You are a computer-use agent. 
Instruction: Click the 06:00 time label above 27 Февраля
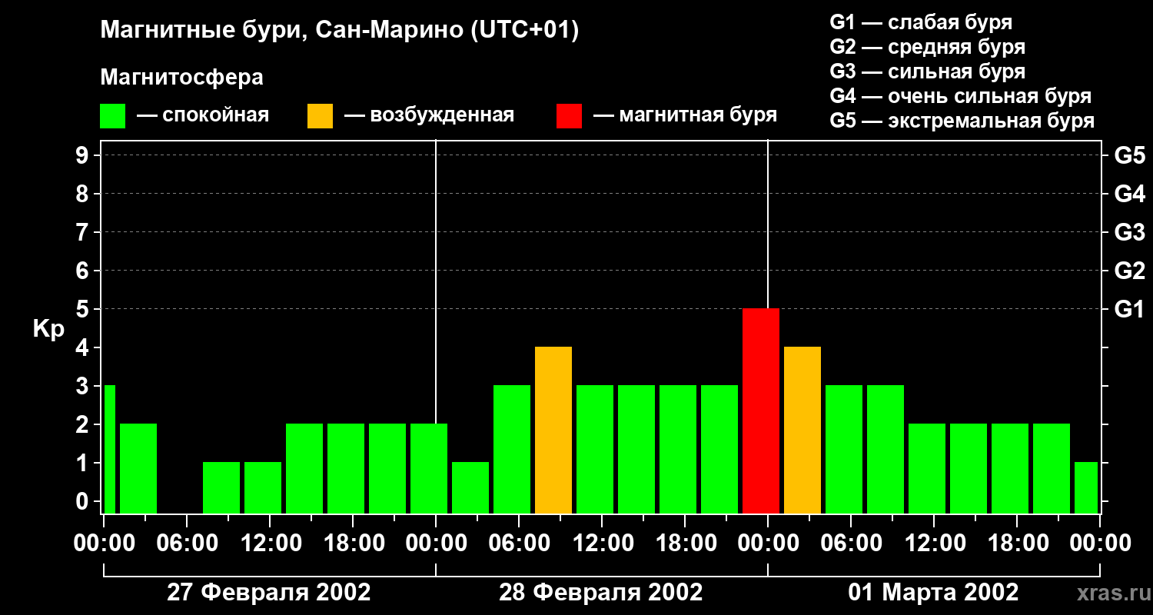click(186, 544)
